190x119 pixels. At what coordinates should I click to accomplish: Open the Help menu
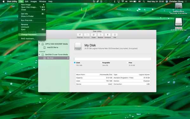50,2
